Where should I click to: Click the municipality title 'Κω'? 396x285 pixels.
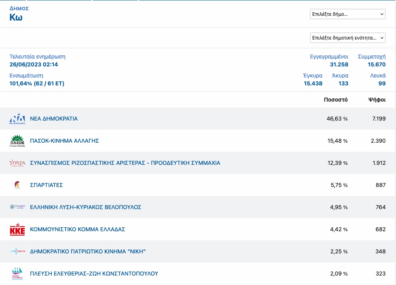coord(16,17)
